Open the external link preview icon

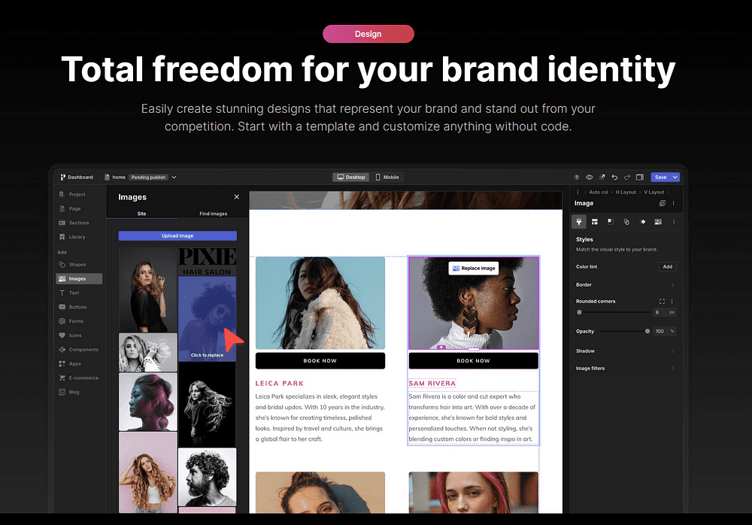[x=602, y=177]
